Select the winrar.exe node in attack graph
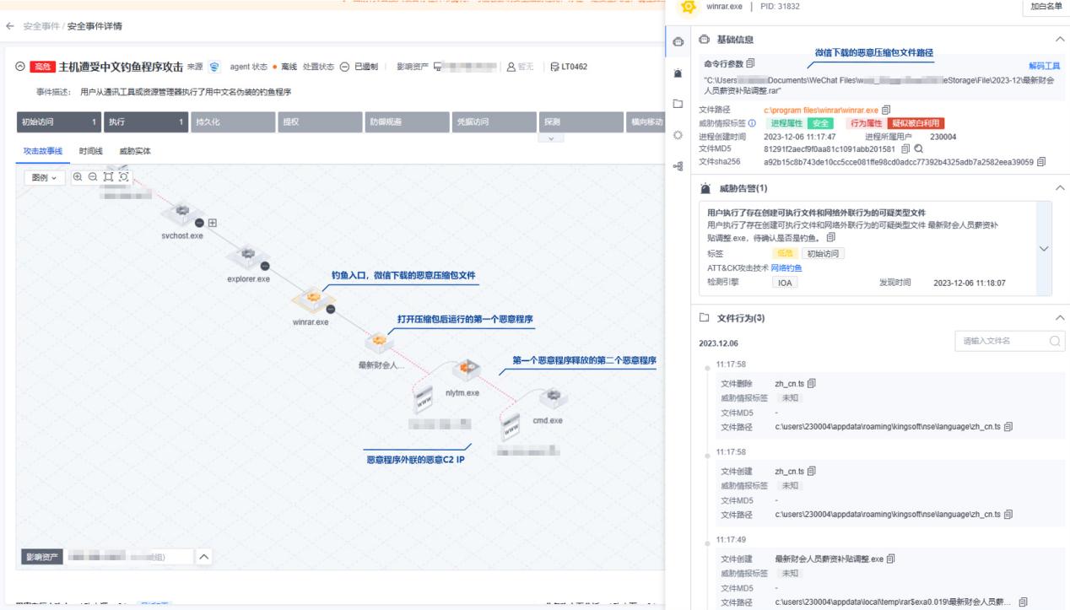The width and height of the screenshot is (1070, 610). click(311, 300)
